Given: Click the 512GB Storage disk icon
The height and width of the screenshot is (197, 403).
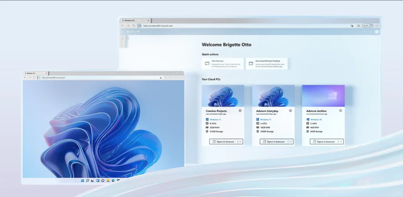Looking at the screenshot, I should [207, 132].
